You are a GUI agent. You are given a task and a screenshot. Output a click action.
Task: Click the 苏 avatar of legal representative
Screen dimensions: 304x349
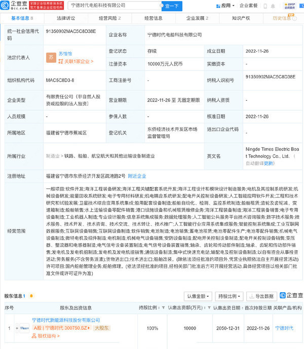51,58
